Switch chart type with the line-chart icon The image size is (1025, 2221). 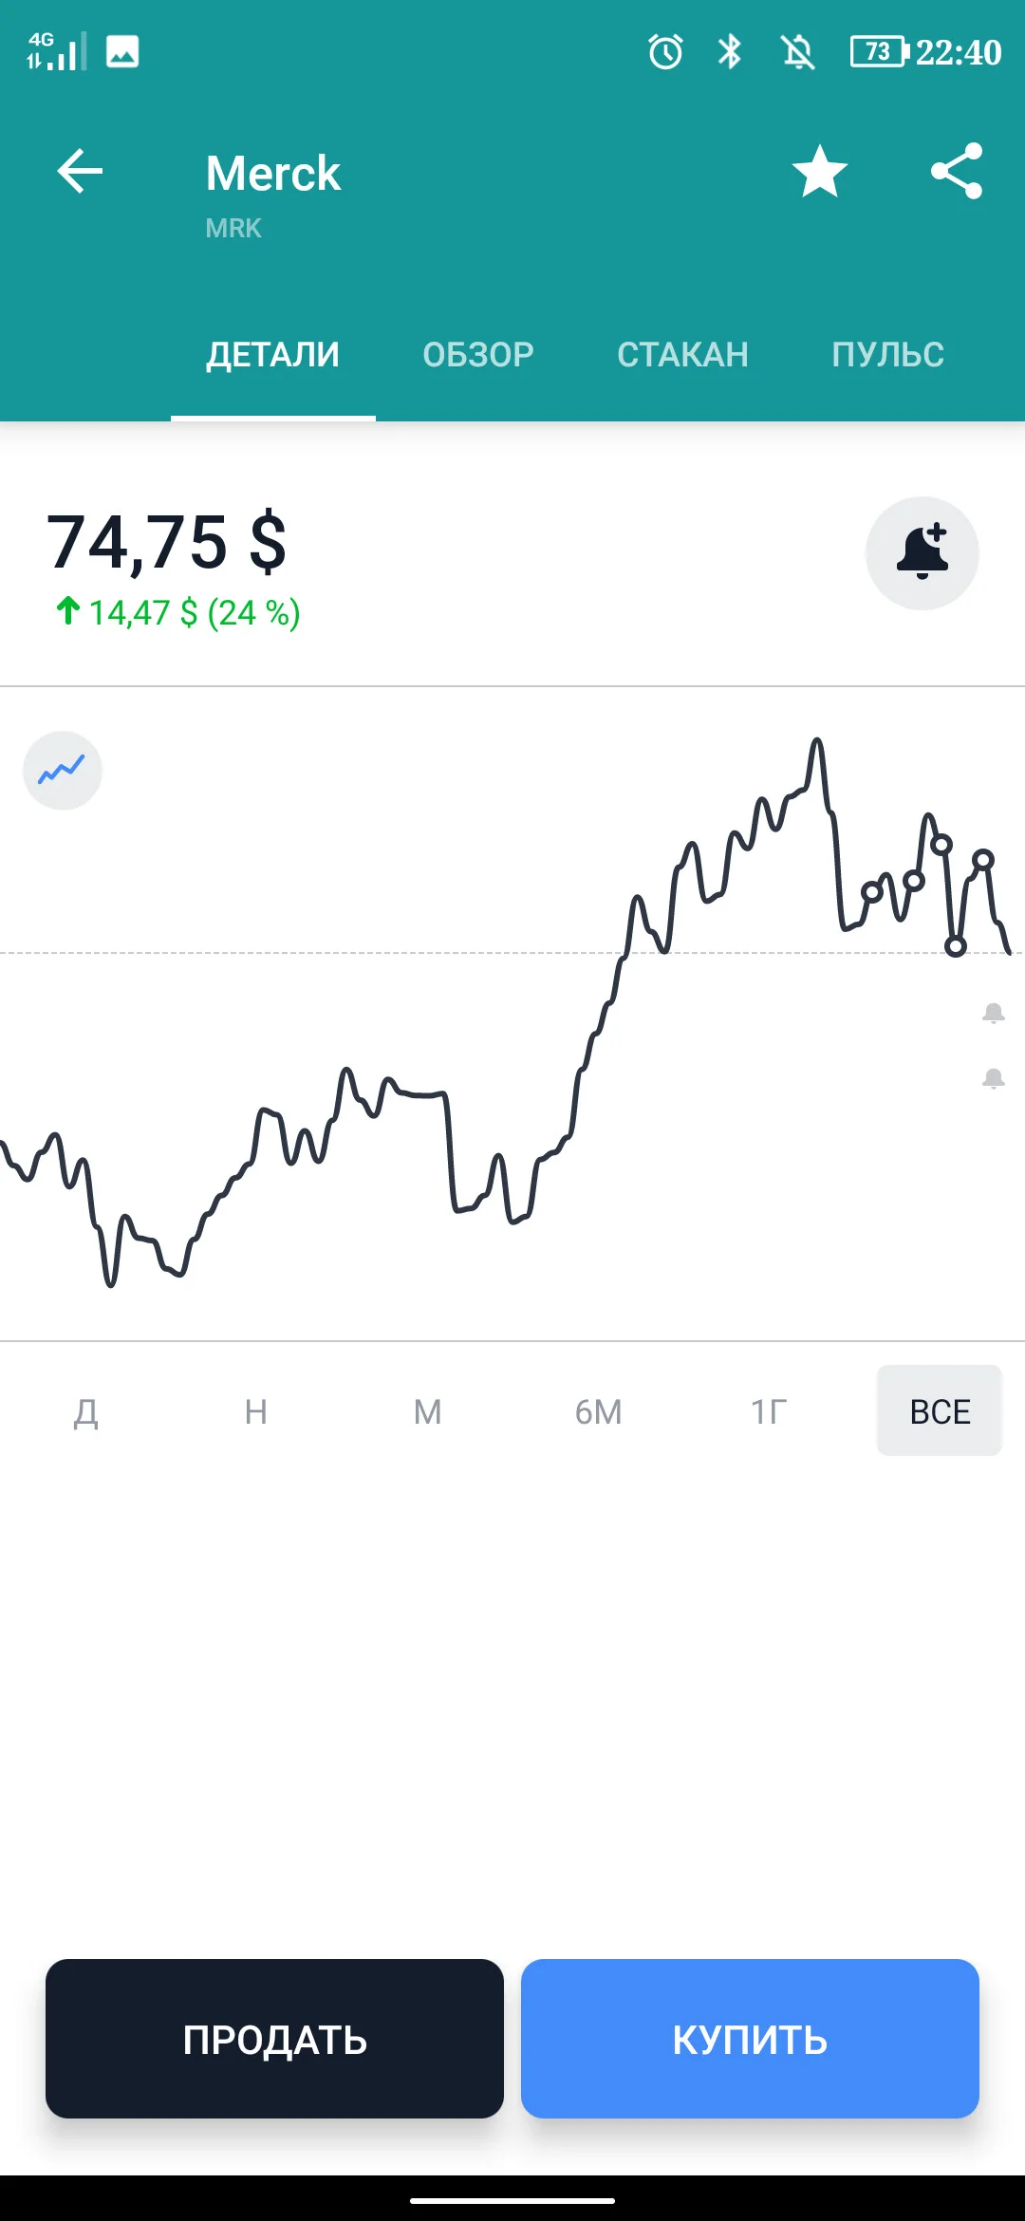tap(63, 770)
